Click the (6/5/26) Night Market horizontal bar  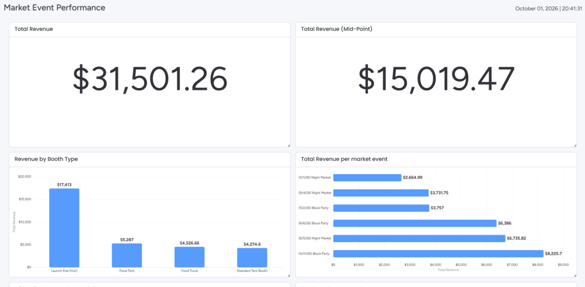coord(419,239)
